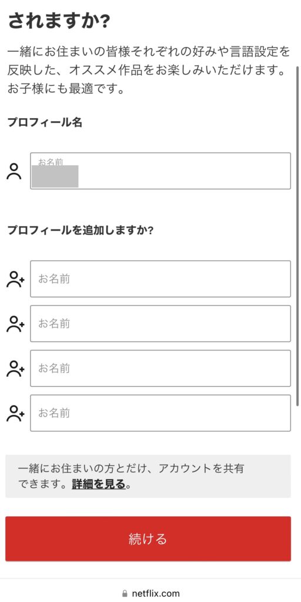Click the lock icon beside netflix.com
Image resolution: width=301 pixels, height=602 pixels.
[x=125, y=593]
